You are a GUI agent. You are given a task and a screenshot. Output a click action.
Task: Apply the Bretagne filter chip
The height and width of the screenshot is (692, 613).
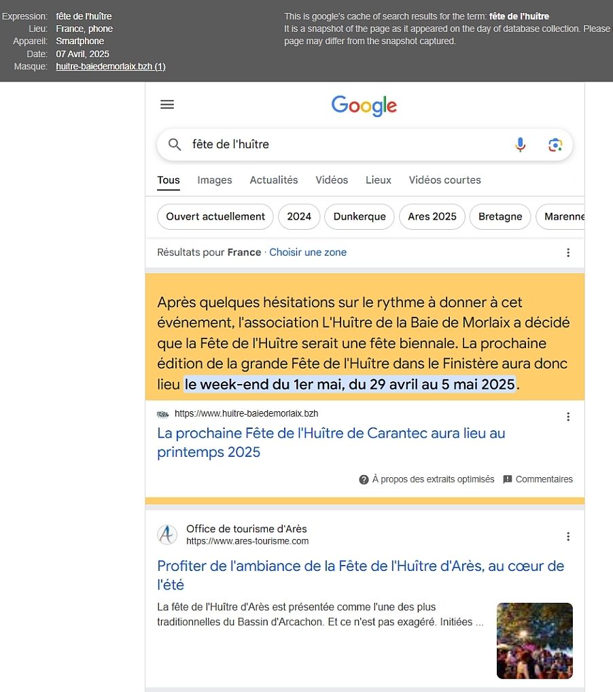click(x=500, y=217)
